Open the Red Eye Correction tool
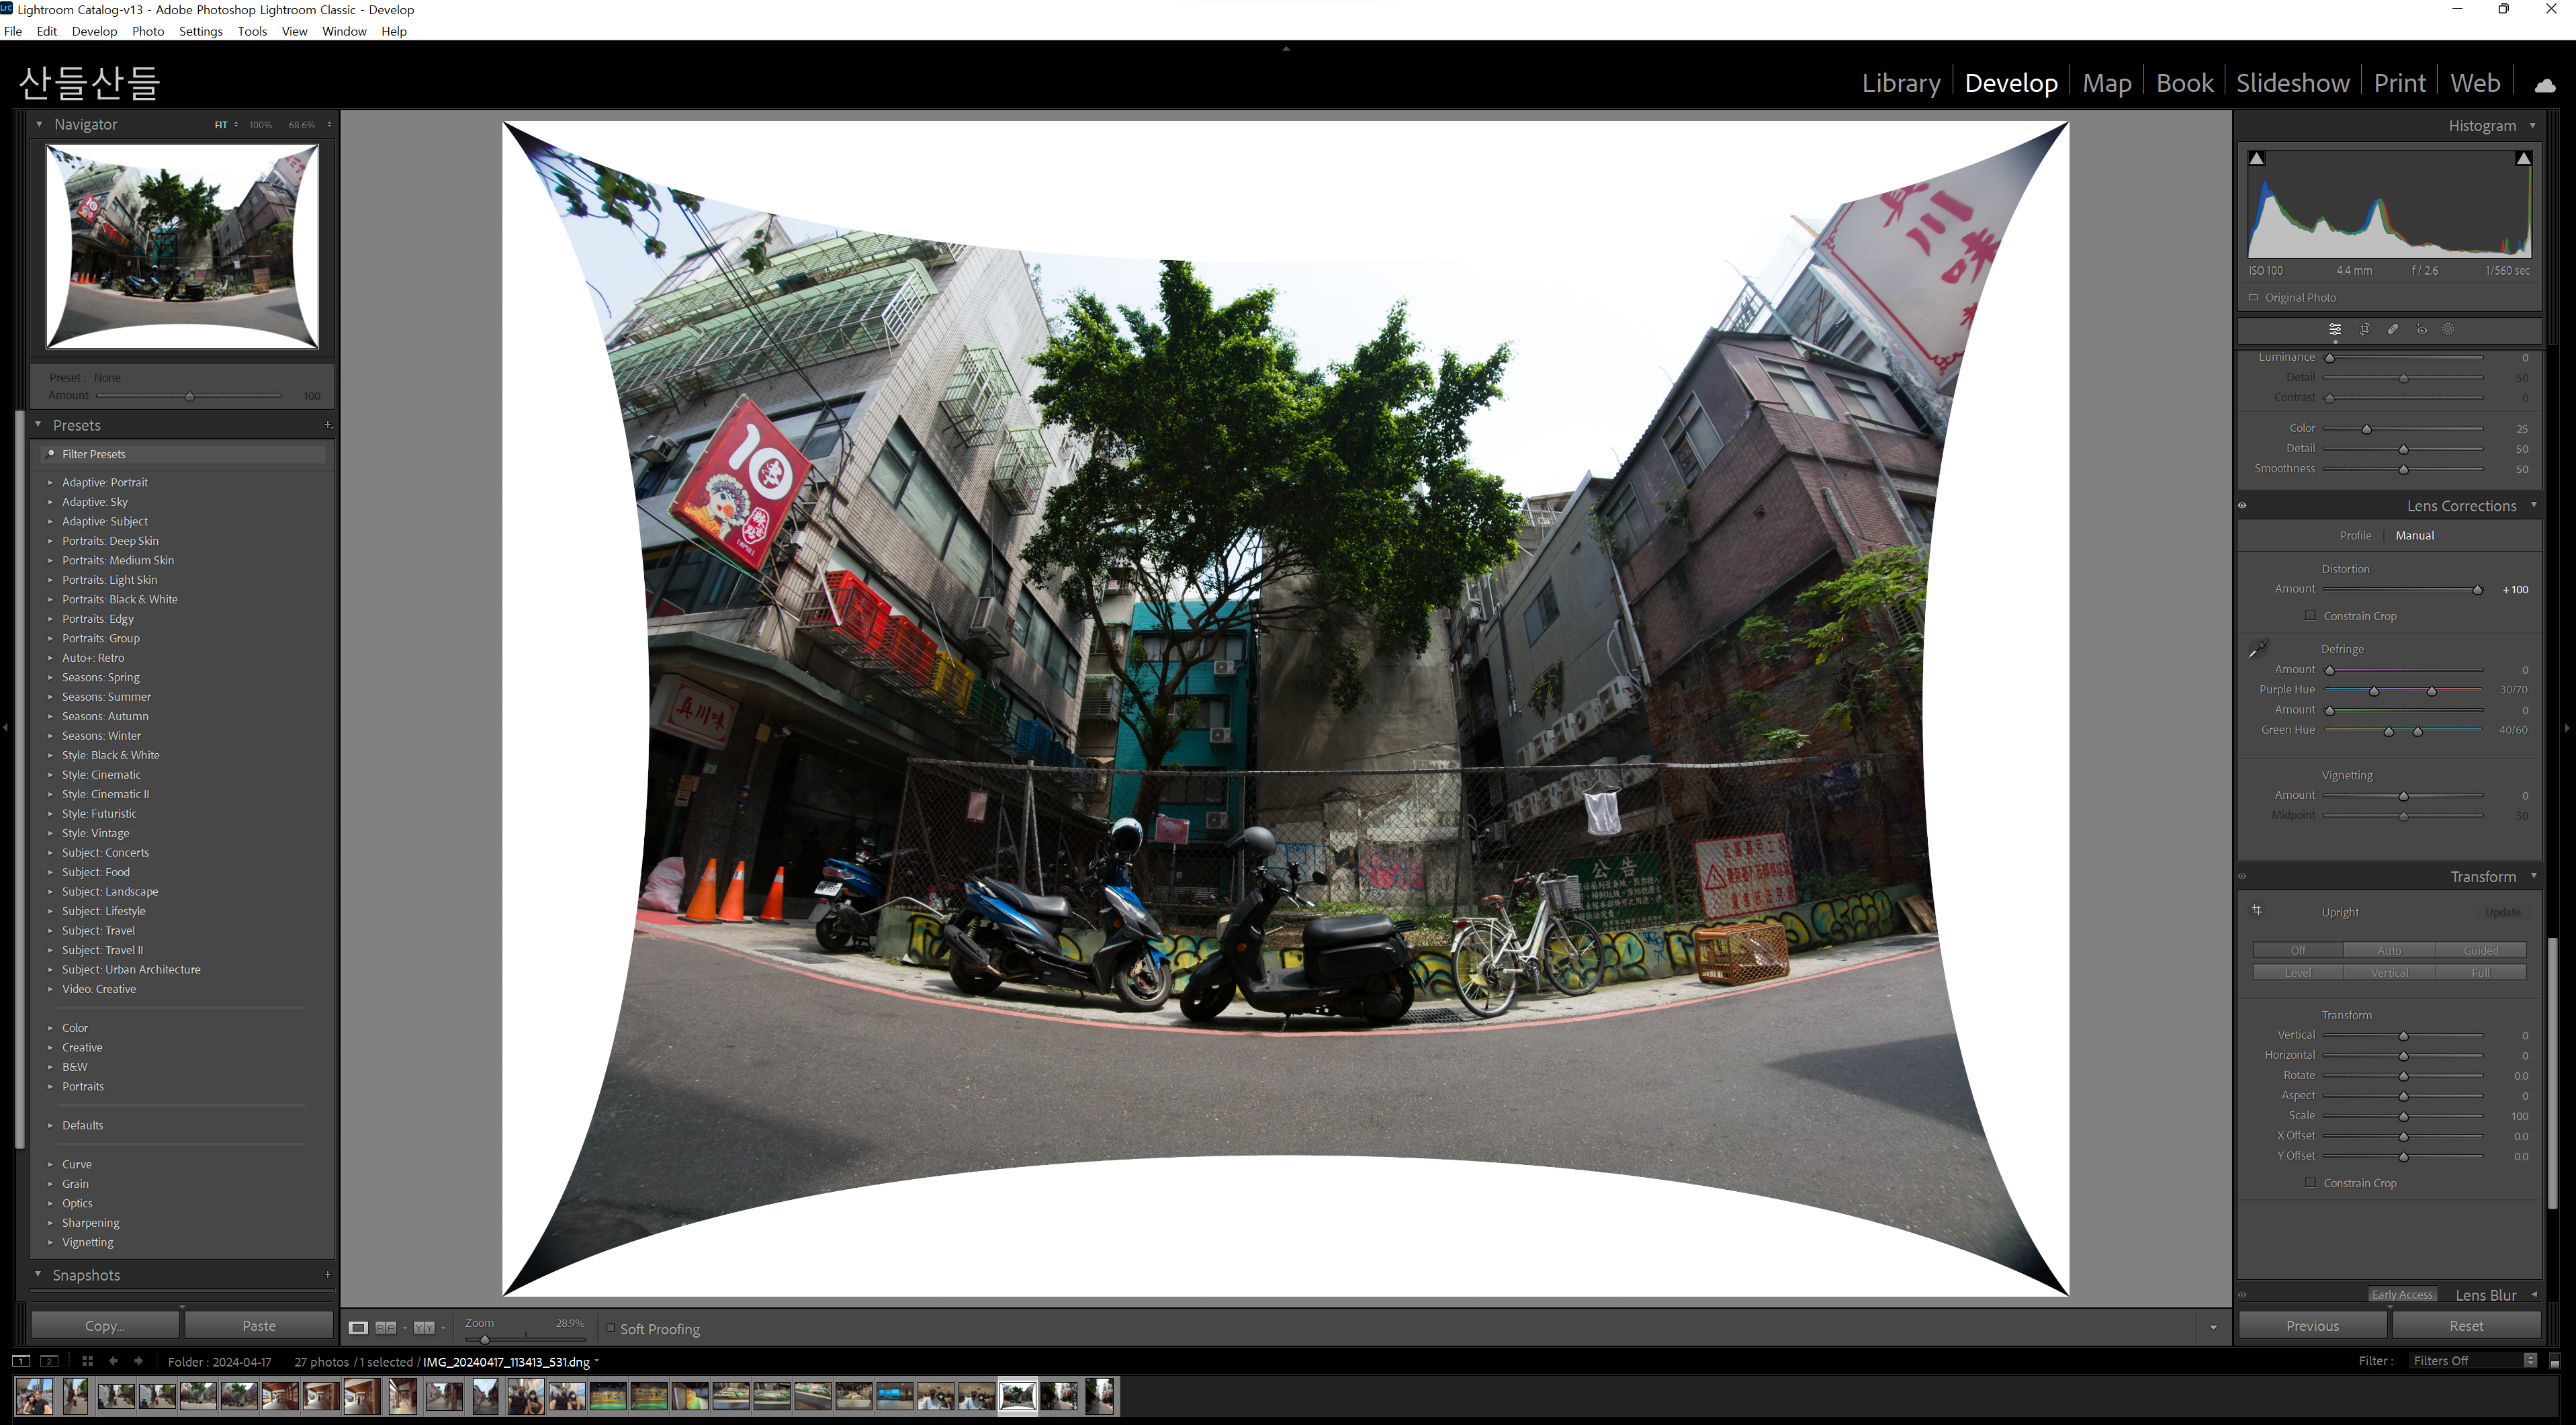Screen dimensions: 2576x1425 2421,330
